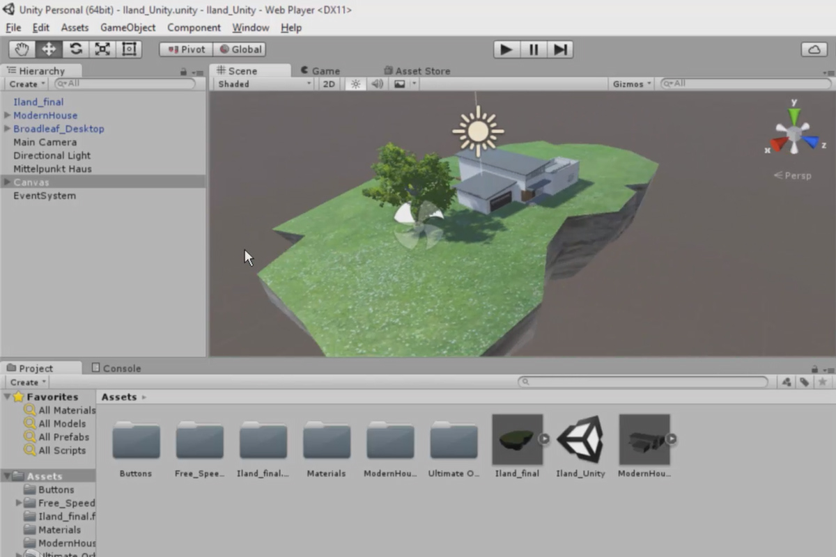
Task: Click the y-axis cone on the scene gizmo
Action: pos(794,114)
